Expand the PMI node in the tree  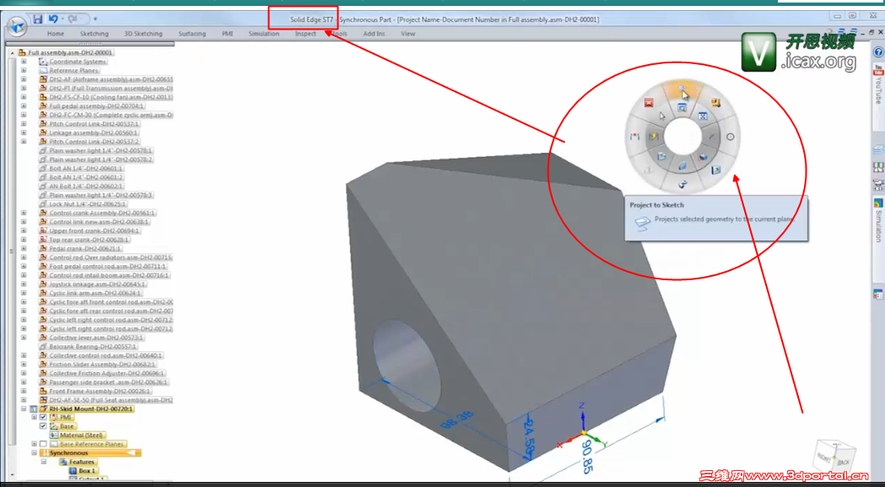34,417
